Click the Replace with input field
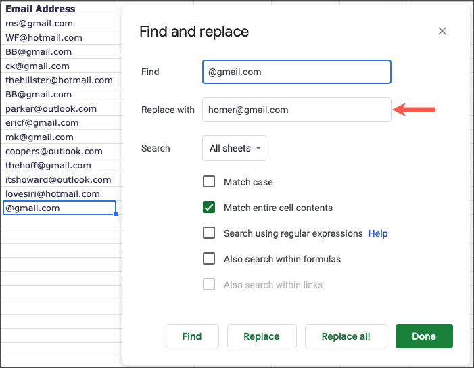 (296, 110)
